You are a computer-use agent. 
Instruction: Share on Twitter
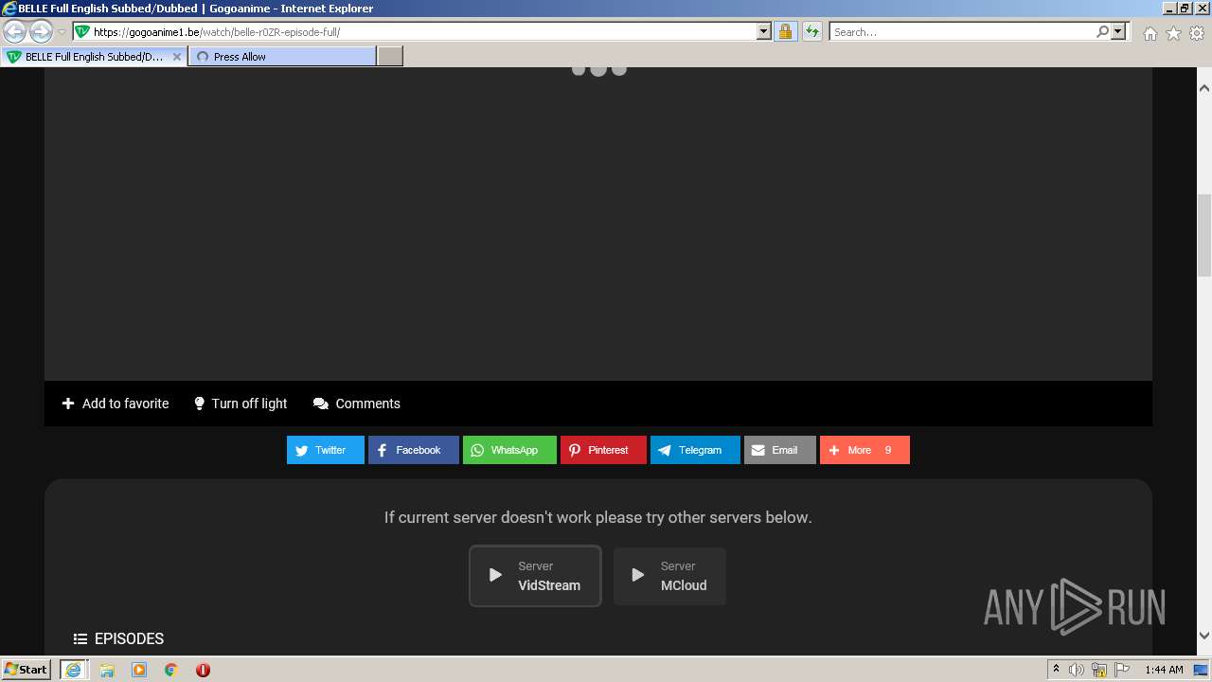pyautogui.click(x=326, y=450)
